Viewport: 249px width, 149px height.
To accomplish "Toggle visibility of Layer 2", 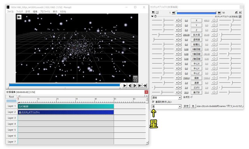I will 12,112.
